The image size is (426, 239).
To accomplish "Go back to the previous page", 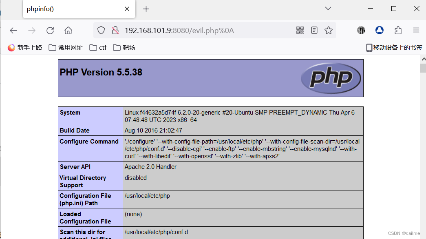I will pyautogui.click(x=13, y=31).
